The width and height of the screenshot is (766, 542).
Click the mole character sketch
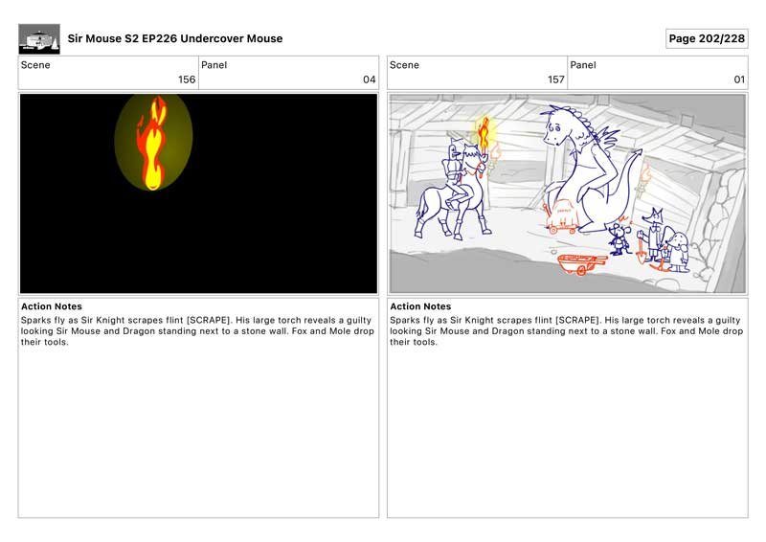[x=678, y=252]
